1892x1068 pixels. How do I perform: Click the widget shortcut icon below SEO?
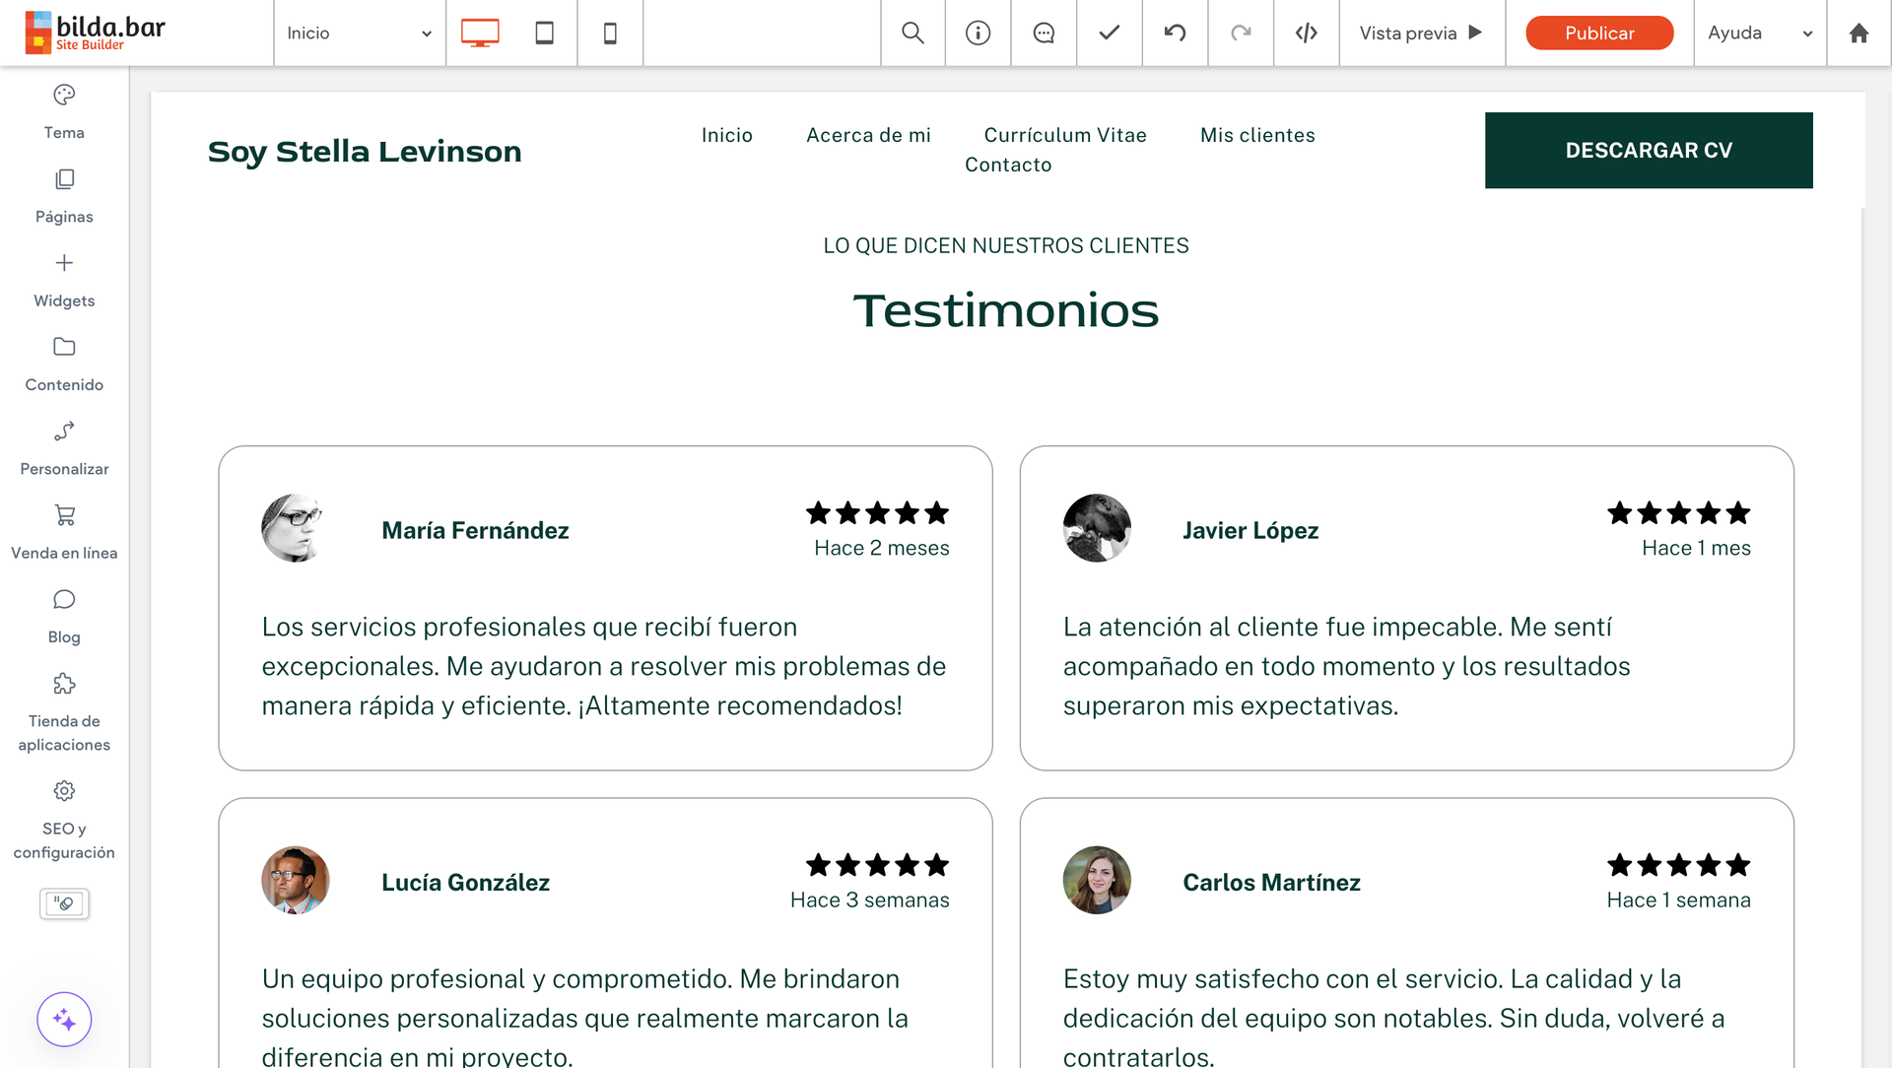click(x=64, y=903)
